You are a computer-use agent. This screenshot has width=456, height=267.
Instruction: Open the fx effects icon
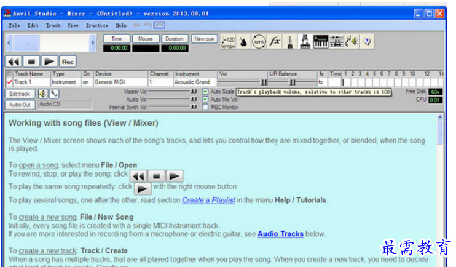(x=275, y=42)
